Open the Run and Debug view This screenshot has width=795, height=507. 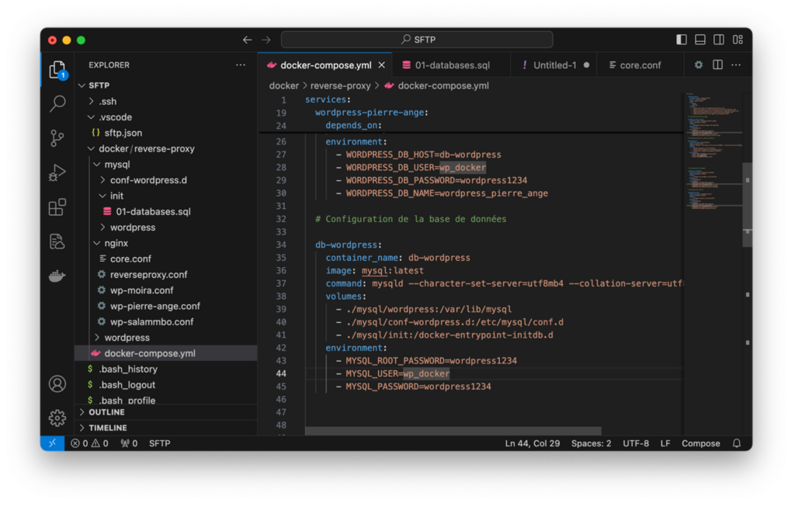[x=57, y=172]
